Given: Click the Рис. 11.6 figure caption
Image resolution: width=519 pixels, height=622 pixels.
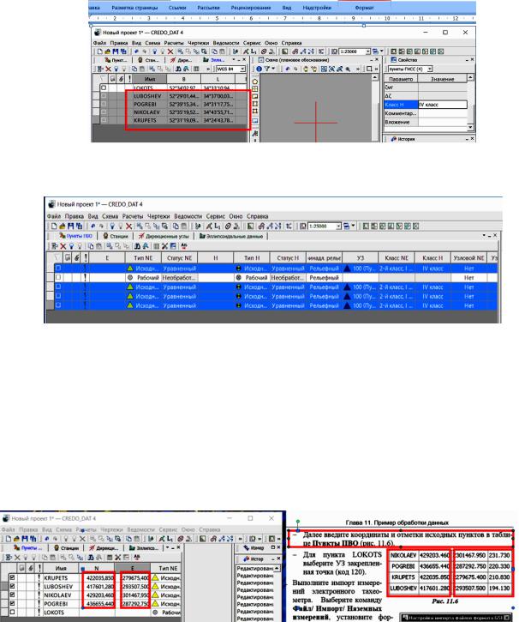Looking at the screenshot, I should 444,601.
